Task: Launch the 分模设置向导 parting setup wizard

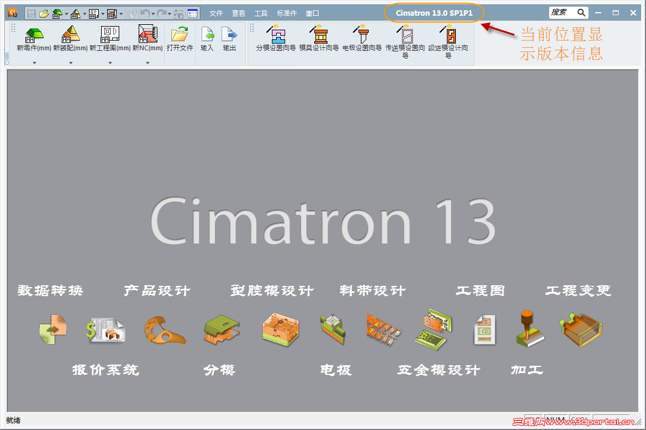Action: [276, 38]
